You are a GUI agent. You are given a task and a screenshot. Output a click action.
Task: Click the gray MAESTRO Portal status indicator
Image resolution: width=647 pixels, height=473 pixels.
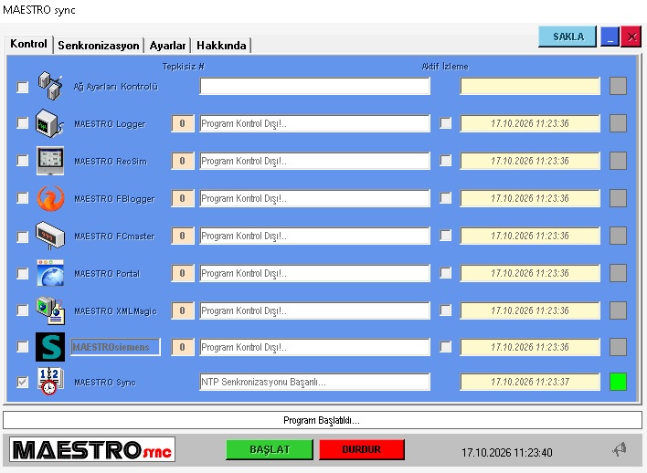tap(618, 273)
